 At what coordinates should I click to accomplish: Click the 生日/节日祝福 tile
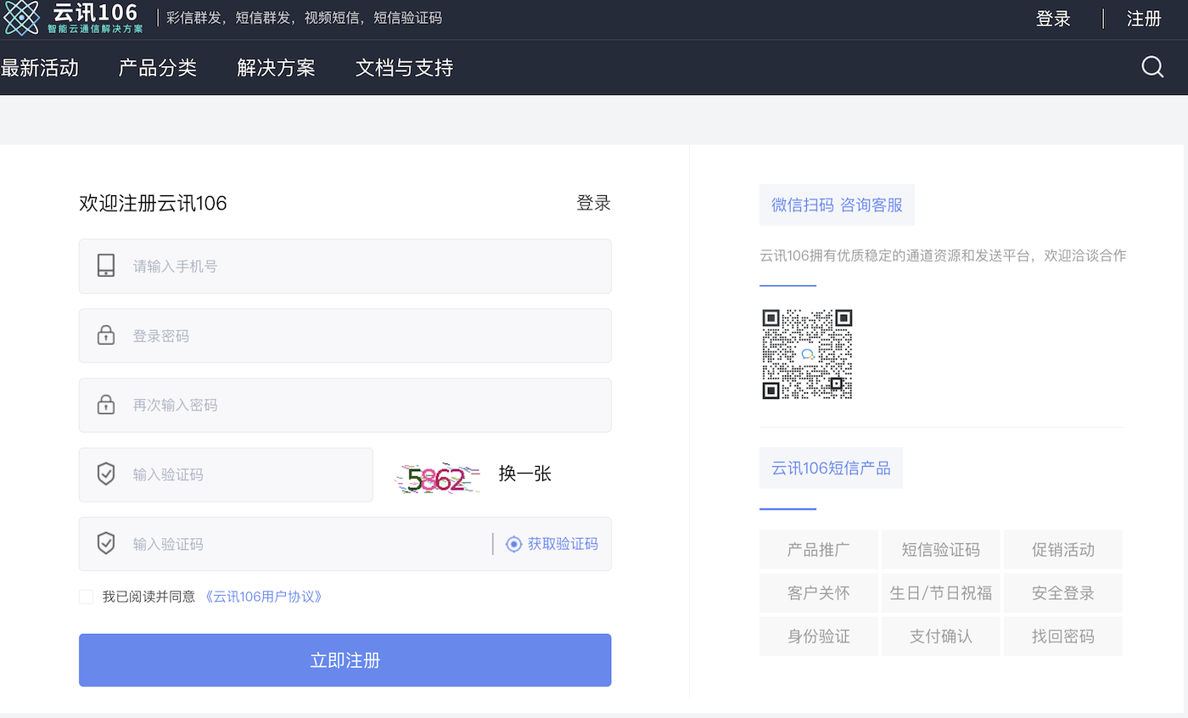[x=941, y=593]
